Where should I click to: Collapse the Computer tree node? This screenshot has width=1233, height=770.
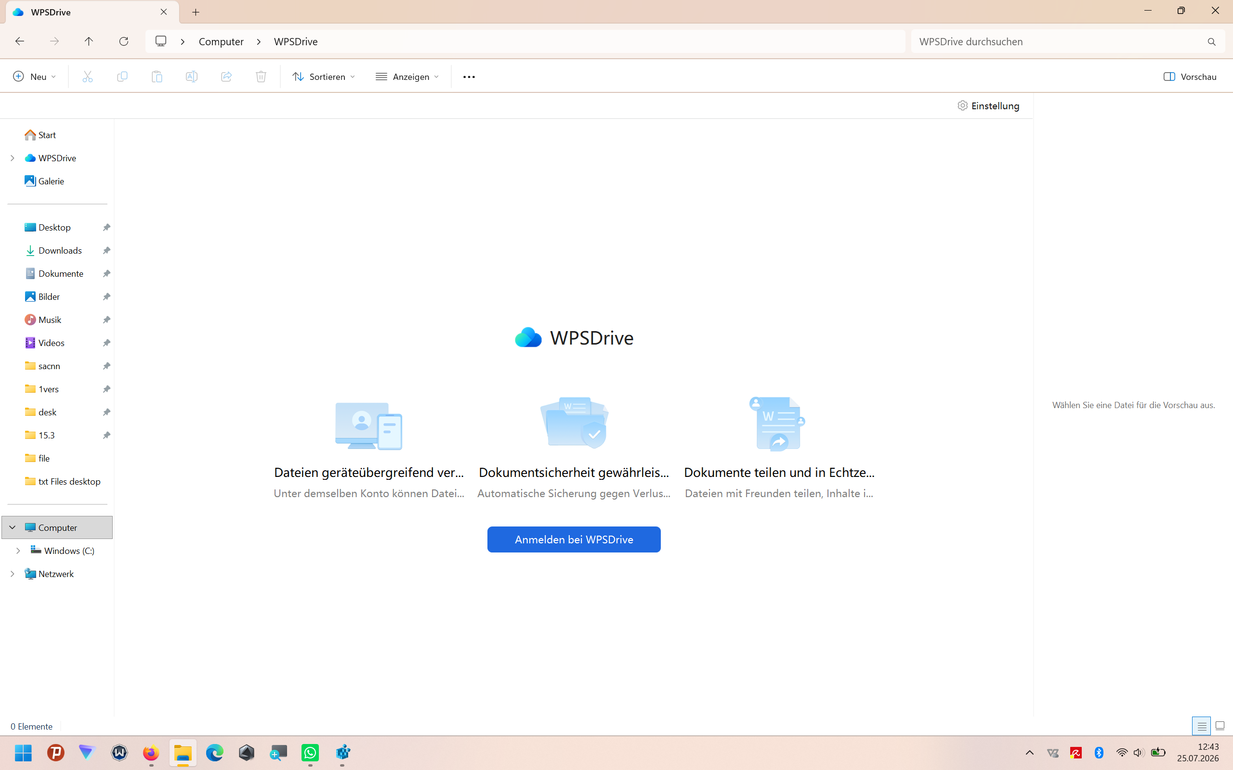tap(13, 527)
